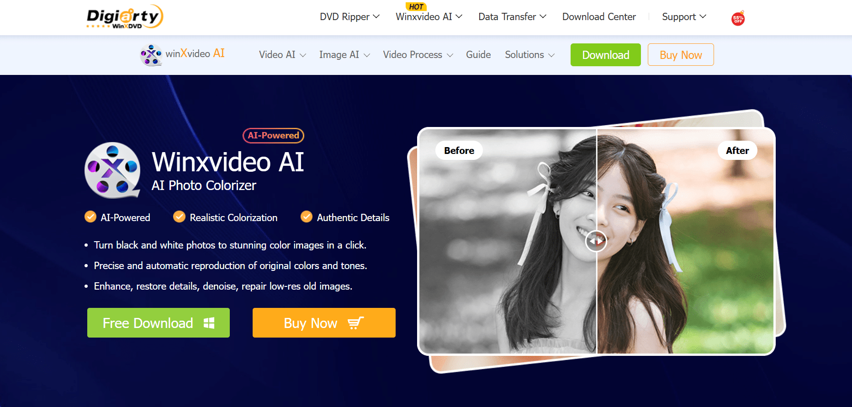Screen dimensions: 852x407
Task: Click the AI-Powered badge above title
Action: [x=273, y=135]
